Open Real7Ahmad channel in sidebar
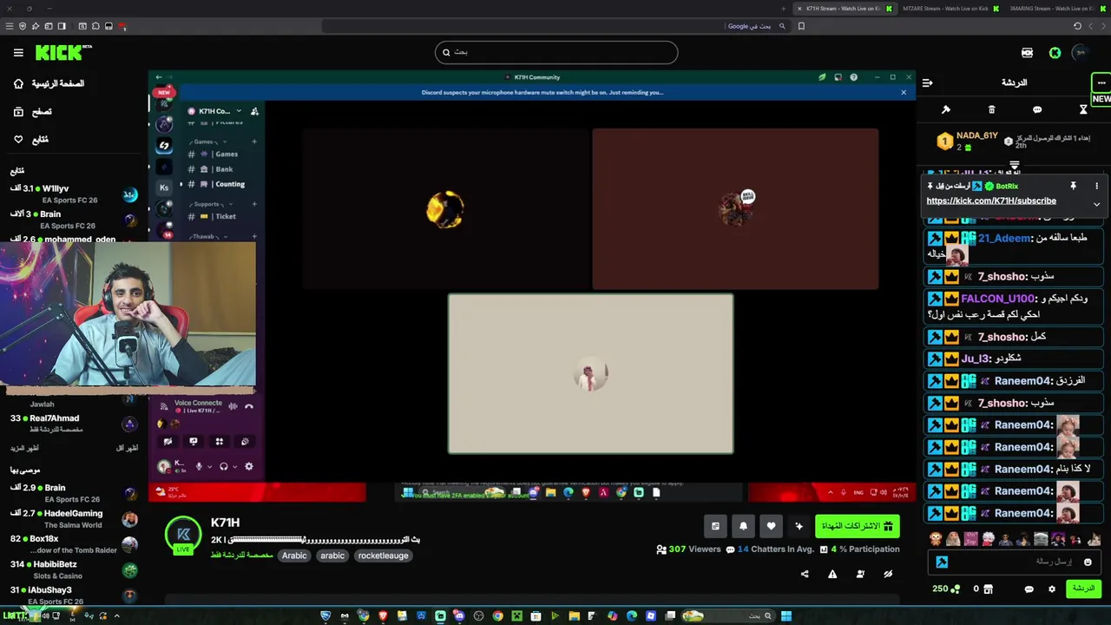The width and height of the screenshot is (1111, 625). click(x=74, y=424)
